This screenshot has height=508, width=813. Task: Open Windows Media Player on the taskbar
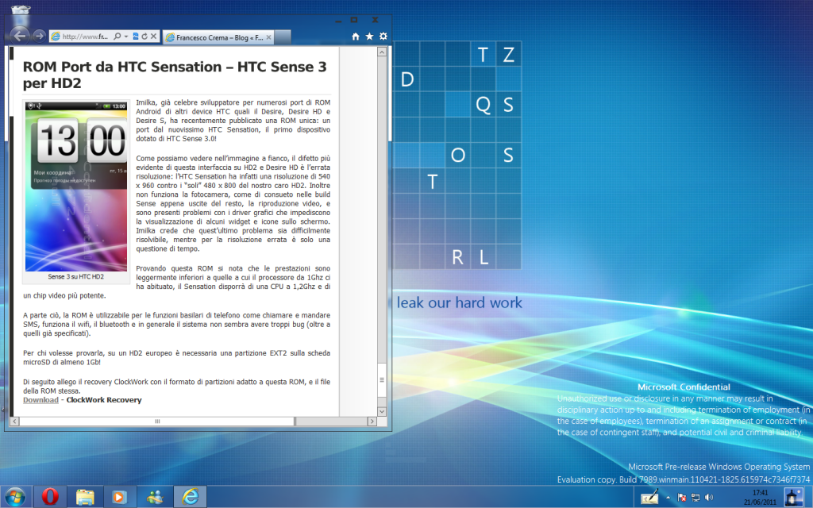tap(119, 497)
